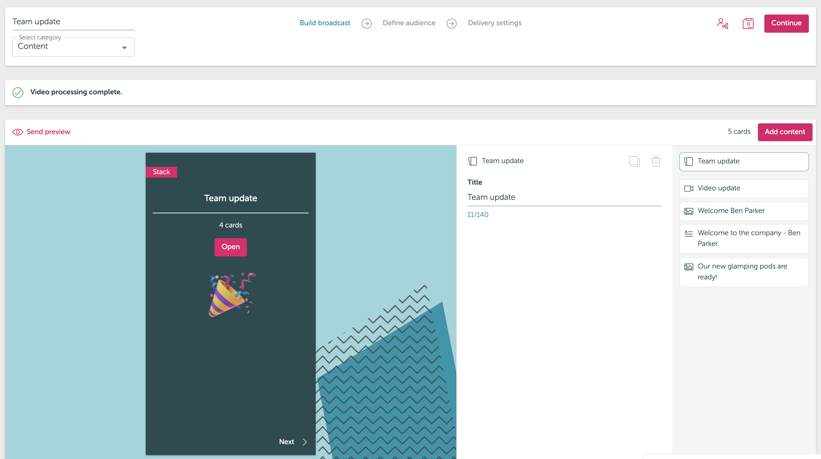Screen dimensions: 821x459
Task: Click the Title input field
Action: [x=564, y=197]
